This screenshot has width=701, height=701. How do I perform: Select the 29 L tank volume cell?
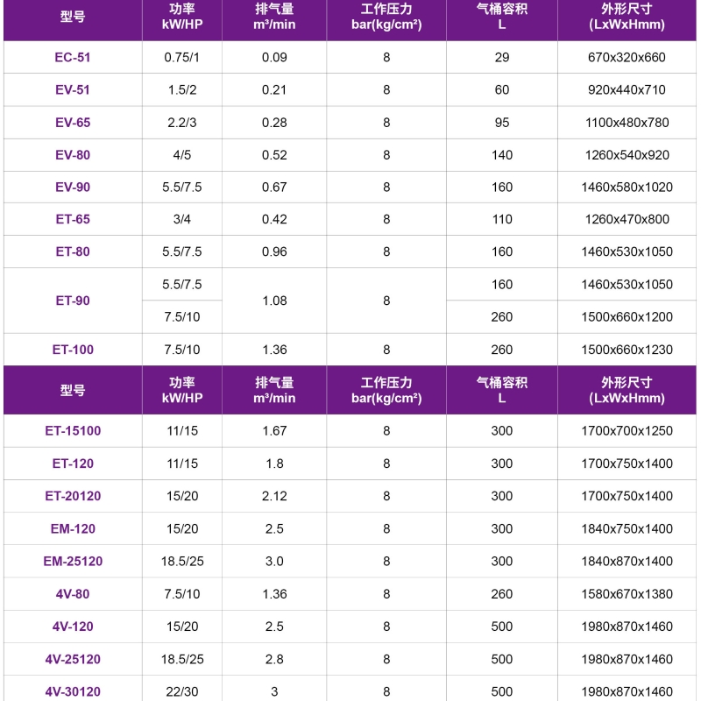tap(502, 58)
